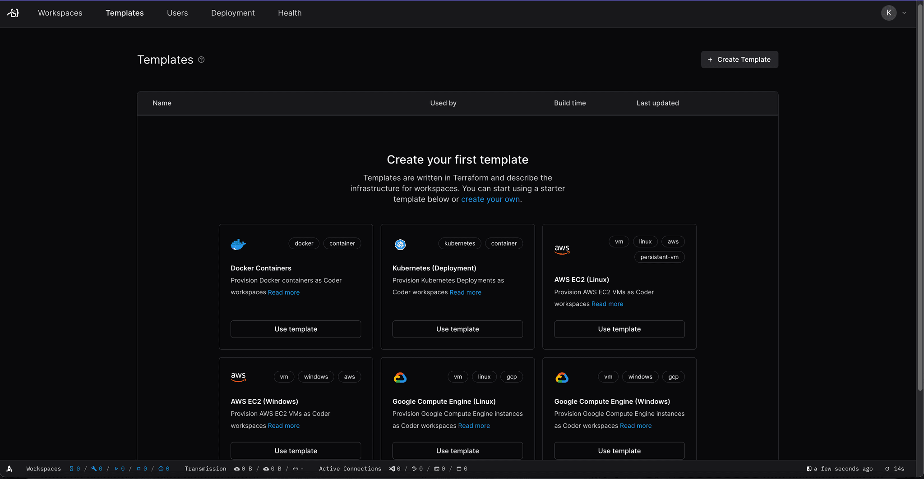Click 'linux' tag on the AWS EC2 (Linux) card
This screenshot has height=479, width=924.
(645, 242)
